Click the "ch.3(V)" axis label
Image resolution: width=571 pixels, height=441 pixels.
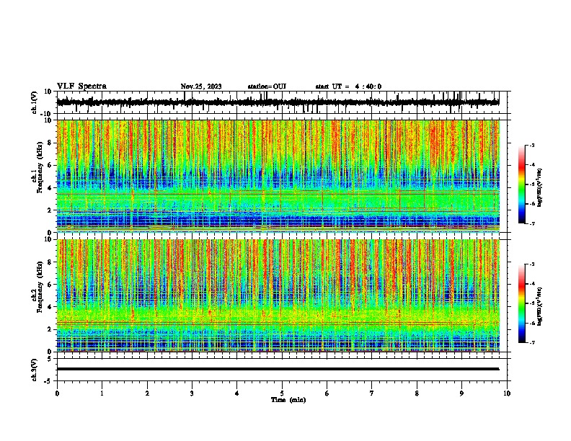pos(35,370)
